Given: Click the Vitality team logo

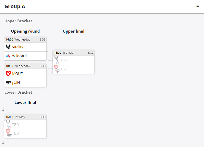Looking at the screenshot, I should coord(8,47).
